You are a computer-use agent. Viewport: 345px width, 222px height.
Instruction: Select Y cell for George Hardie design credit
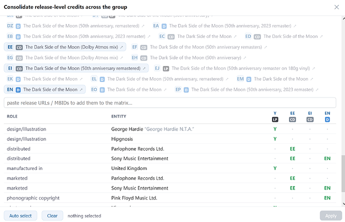pyautogui.click(x=275, y=129)
